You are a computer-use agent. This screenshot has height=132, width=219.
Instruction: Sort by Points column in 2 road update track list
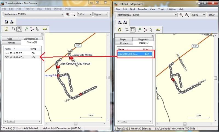[x=33, y=49]
